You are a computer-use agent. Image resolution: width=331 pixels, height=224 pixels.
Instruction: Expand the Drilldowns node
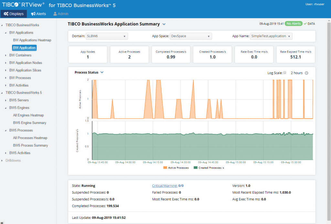2,160
